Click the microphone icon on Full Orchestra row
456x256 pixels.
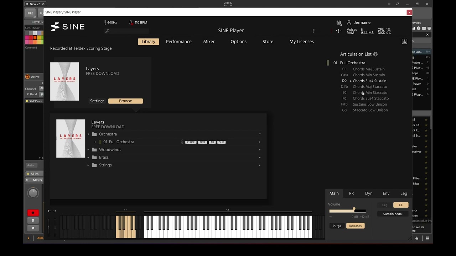[182, 142]
